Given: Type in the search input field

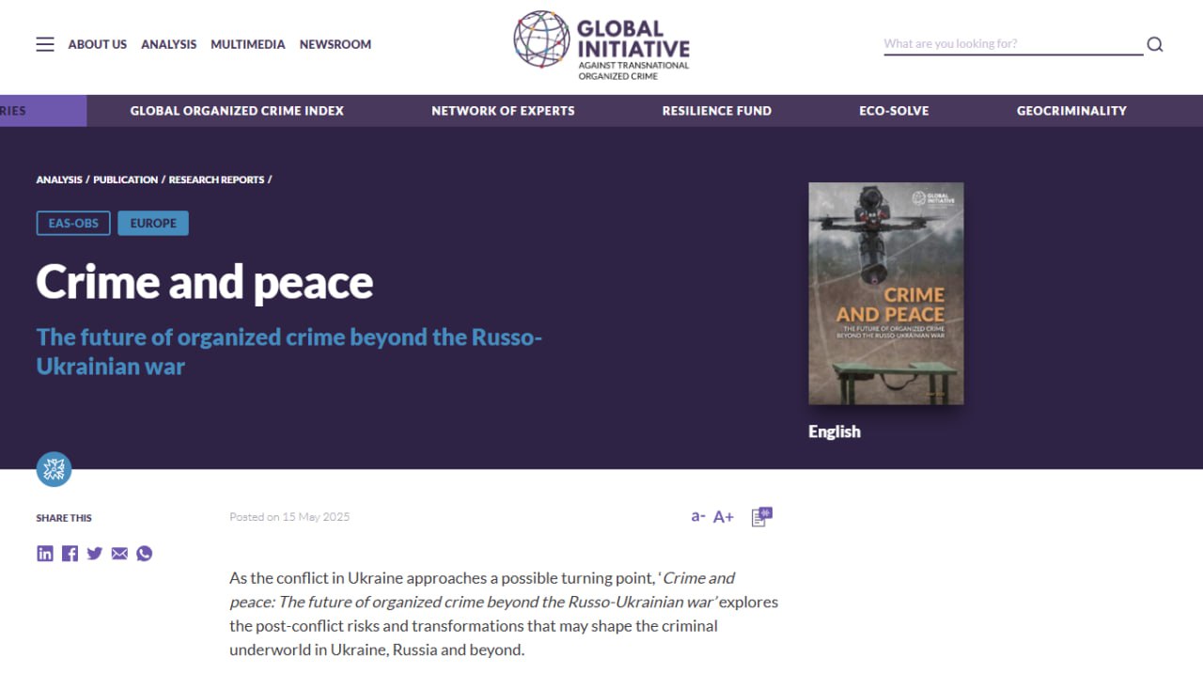Looking at the screenshot, I should 1011,43.
